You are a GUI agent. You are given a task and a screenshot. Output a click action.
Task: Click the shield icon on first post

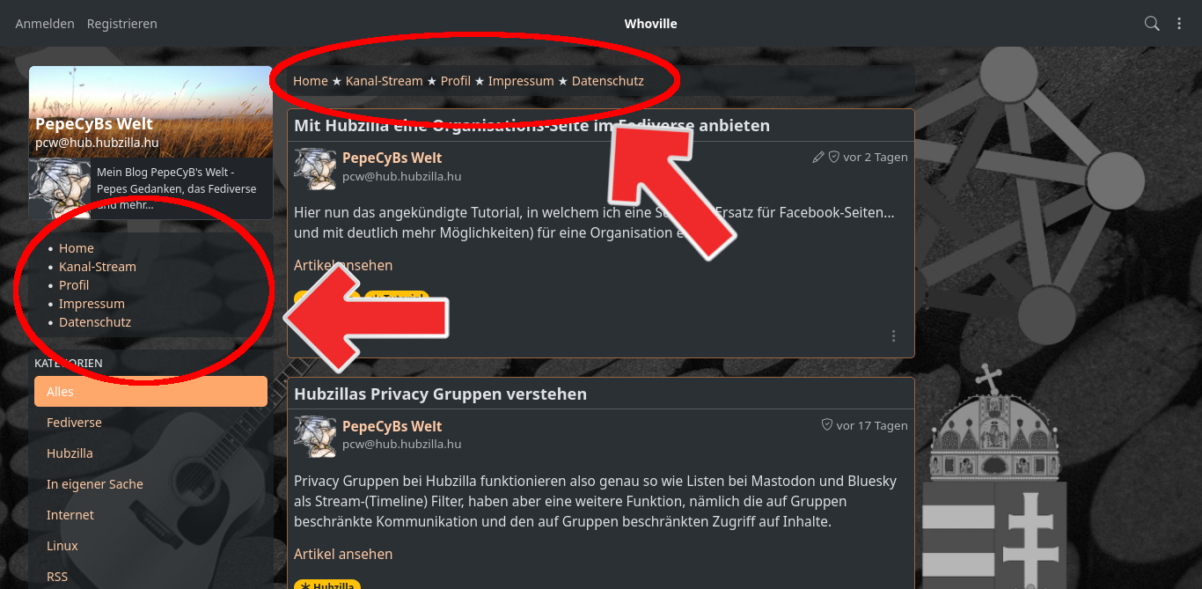(x=834, y=158)
